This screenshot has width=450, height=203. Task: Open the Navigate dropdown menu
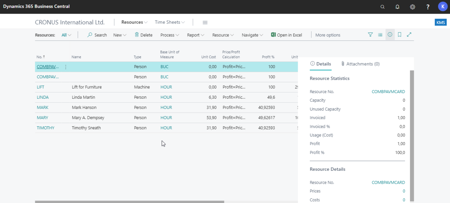252,35
